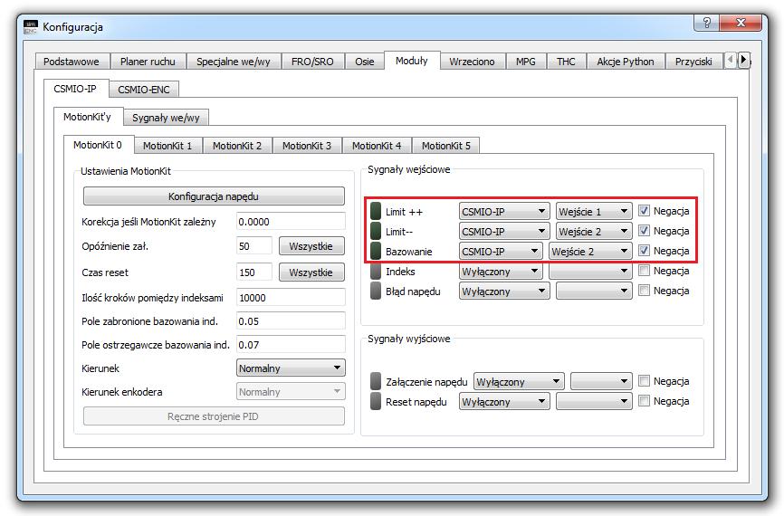Screen dimensions: 784x516
Task: Click the Czas reset value field
Action: (x=254, y=272)
